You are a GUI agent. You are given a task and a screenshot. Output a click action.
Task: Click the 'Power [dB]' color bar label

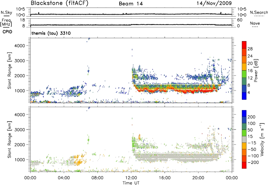tap(256, 70)
